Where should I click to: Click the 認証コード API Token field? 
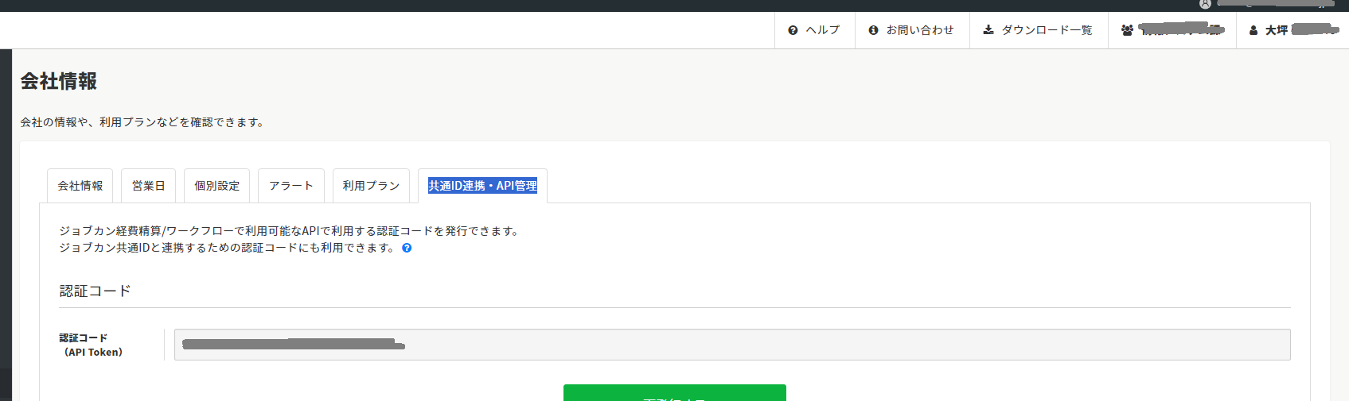732,345
